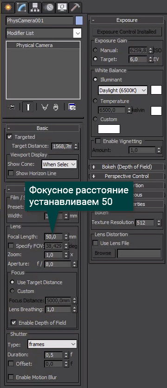
Task: Click the Texture Resolution value field
Action: coord(145,223)
